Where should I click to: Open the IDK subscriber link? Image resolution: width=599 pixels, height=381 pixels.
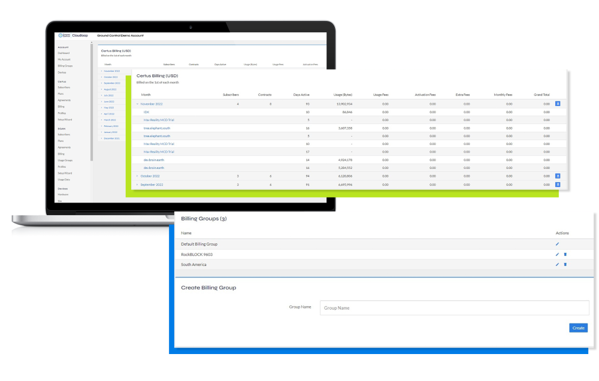pos(146,112)
